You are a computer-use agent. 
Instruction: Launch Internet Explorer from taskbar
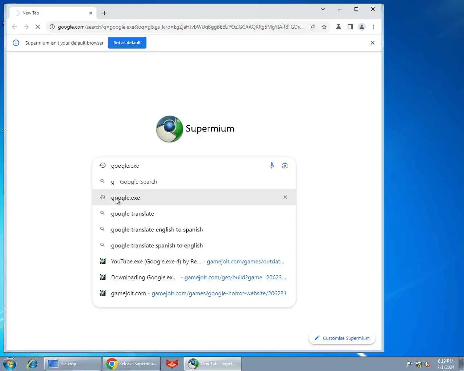pyautogui.click(x=32, y=364)
